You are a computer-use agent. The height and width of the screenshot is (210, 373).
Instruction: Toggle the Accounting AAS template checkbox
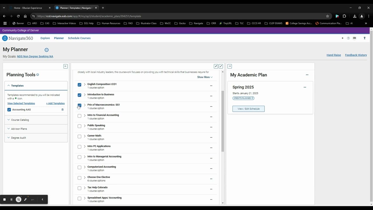(9, 110)
